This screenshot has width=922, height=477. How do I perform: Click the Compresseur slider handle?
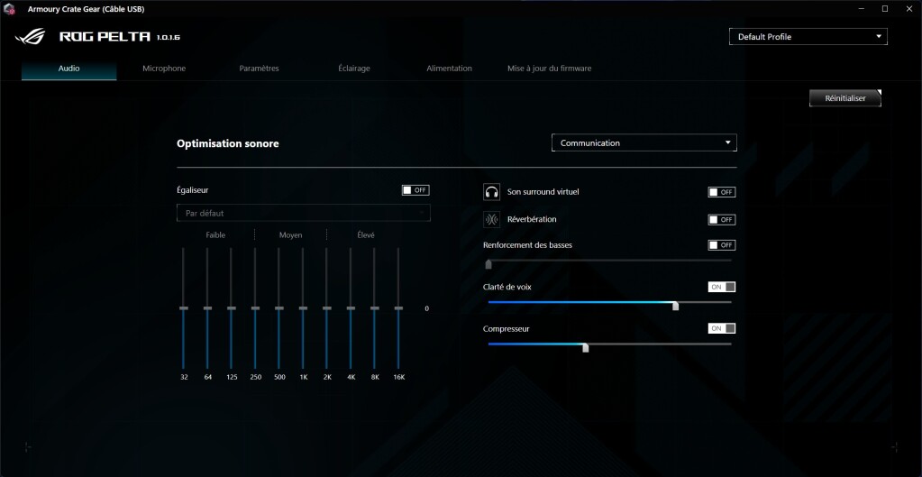(586, 348)
